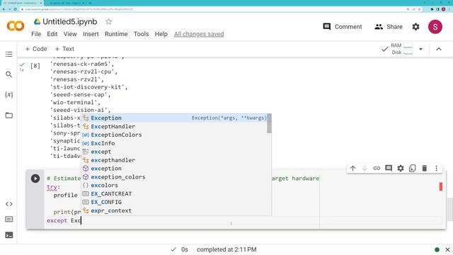
Task: Open the Insert menu
Action: (91, 34)
